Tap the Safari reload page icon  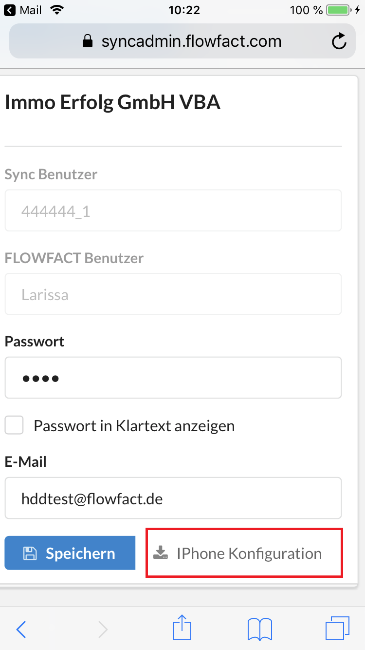tap(339, 41)
